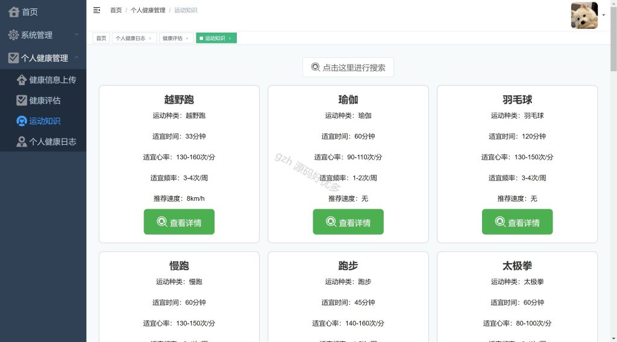The height and width of the screenshot is (342, 617).
Task: Click the upload icon beside 健康信息上传
Action: (x=22, y=80)
